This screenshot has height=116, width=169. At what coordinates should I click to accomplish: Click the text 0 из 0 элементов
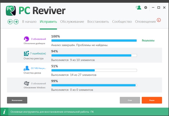82,90
